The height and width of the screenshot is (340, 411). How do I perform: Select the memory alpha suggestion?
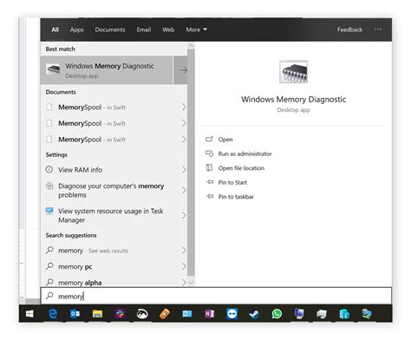coord(114,282)
